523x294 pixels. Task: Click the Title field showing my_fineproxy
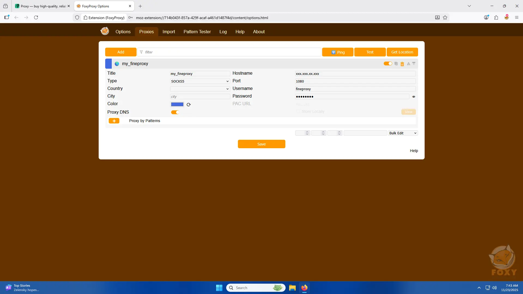200,74
